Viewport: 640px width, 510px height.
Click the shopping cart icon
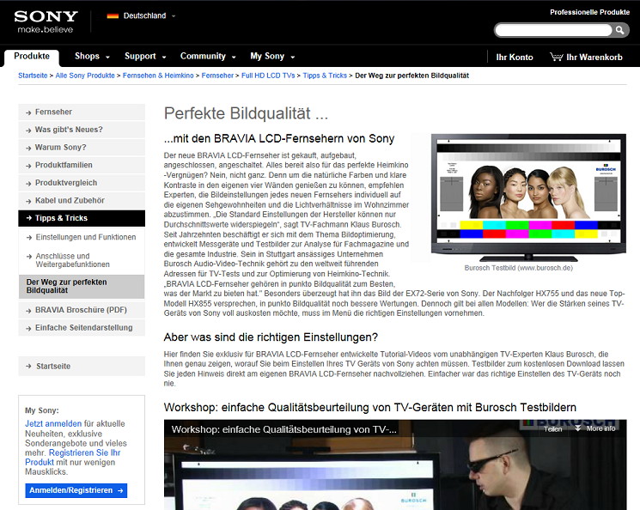pos(557,57)
